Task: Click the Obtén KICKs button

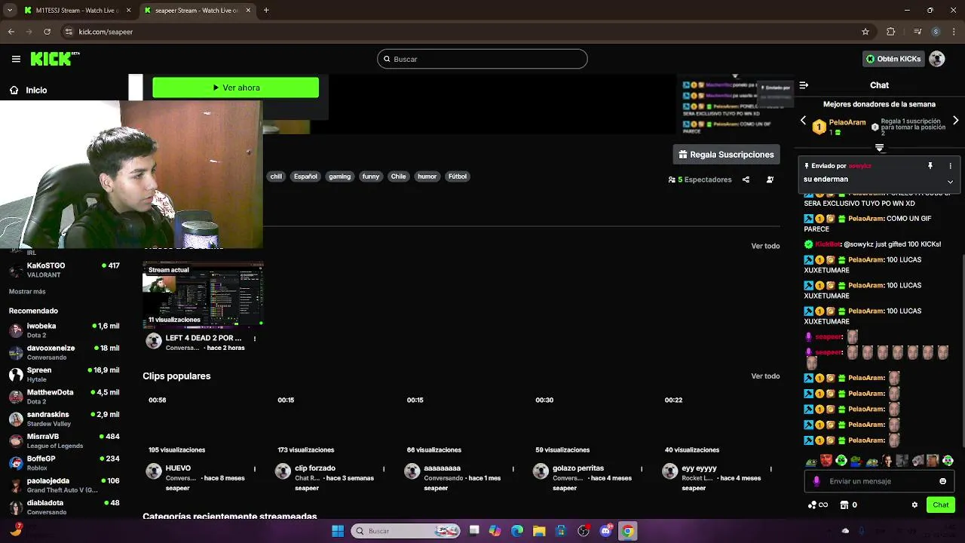Action: pyautogui.click(x=893, y=59)
